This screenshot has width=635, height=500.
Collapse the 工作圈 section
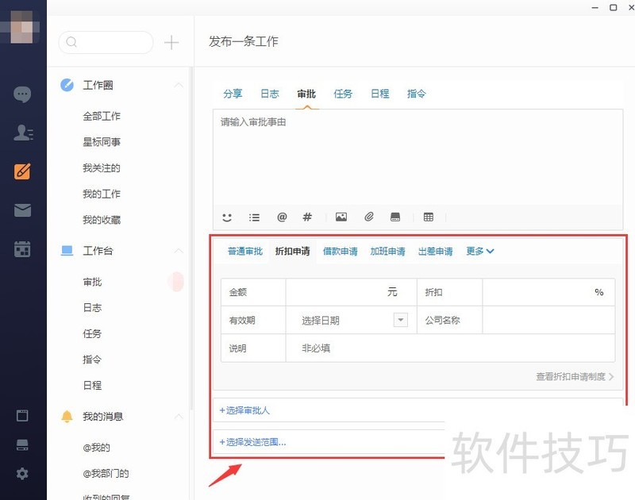coord(179,86)
